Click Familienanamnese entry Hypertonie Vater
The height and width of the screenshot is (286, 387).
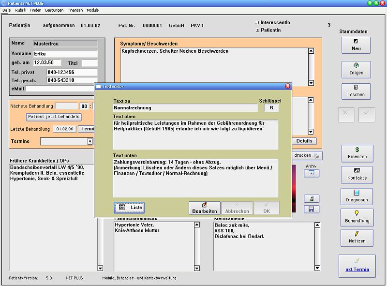click(x=134, y=225)
